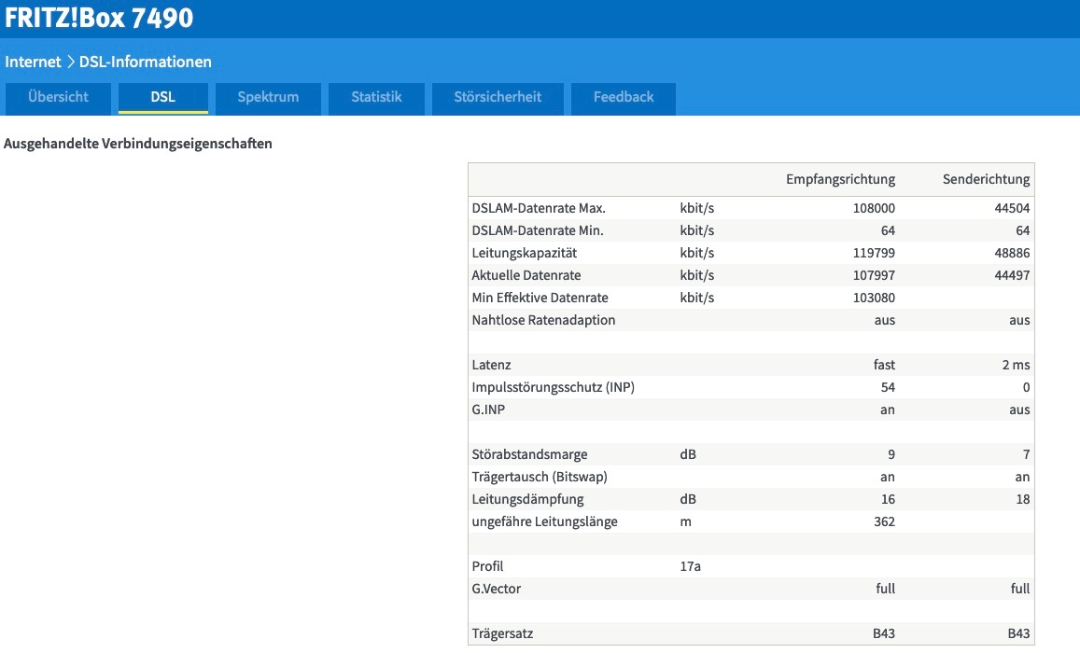
Task: Click the ungefähre Leitungslänge value 362
Action: tap(884, 521)
